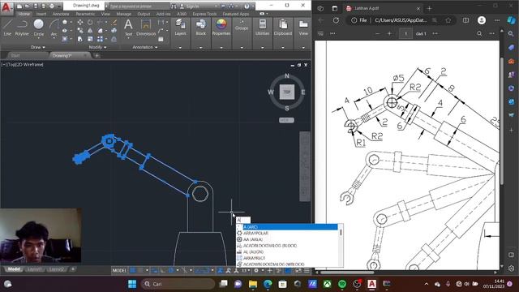Click the Spotify icon in taskbar
This screenshot has width=519, height=292.
coord(342,284)
